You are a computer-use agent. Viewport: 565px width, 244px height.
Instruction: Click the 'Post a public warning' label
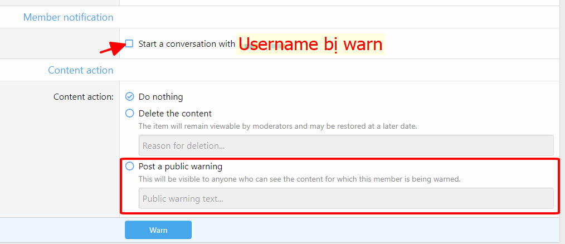coord(181,166)
